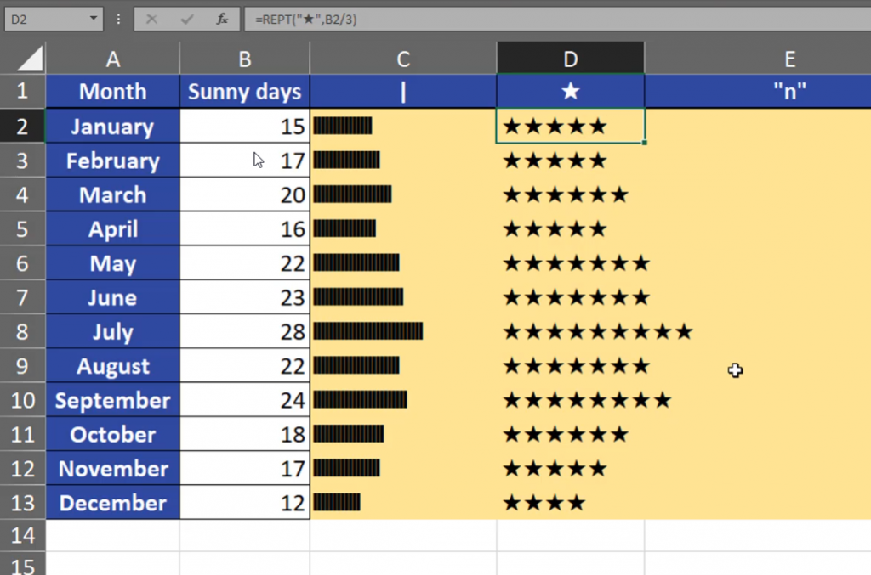Select row 8 header
871x575 pixels.
coord(23,332)
